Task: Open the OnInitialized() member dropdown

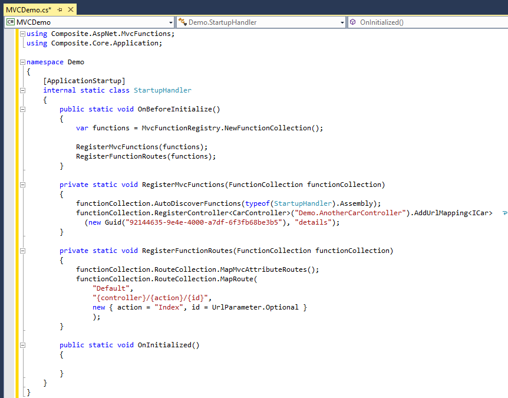Action: pos(504,21)
